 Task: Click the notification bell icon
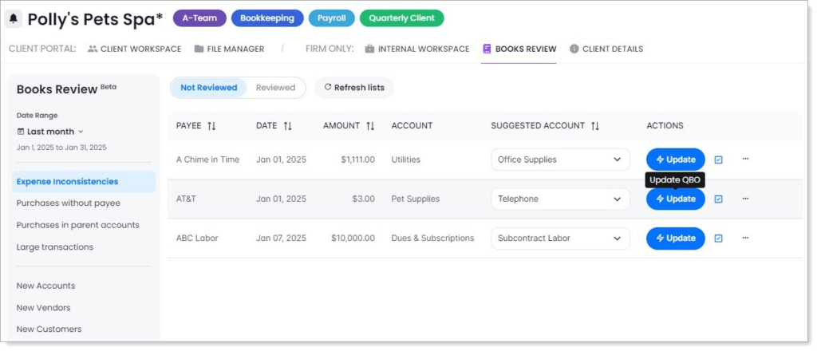click(14, 18)
